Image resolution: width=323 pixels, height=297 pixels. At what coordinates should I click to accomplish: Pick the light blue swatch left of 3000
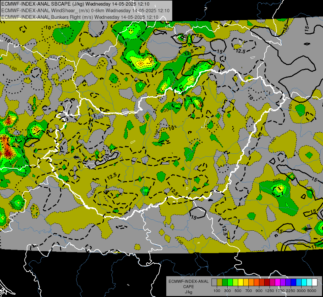click(x=299, y=282)
